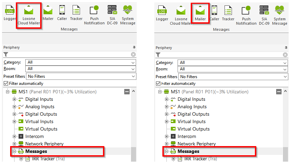Screen dimensions: 290x163
Task: Click Caller icon in left panel
Action: 62,13
